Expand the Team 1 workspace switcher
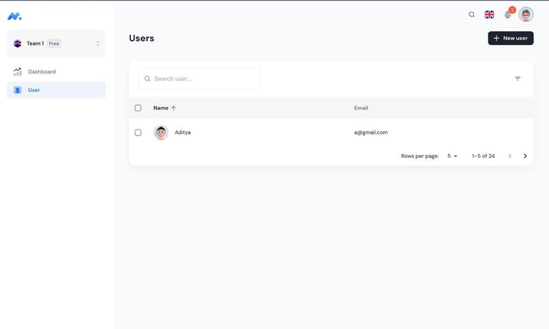The image size is (549, 329). coord(57,44)
